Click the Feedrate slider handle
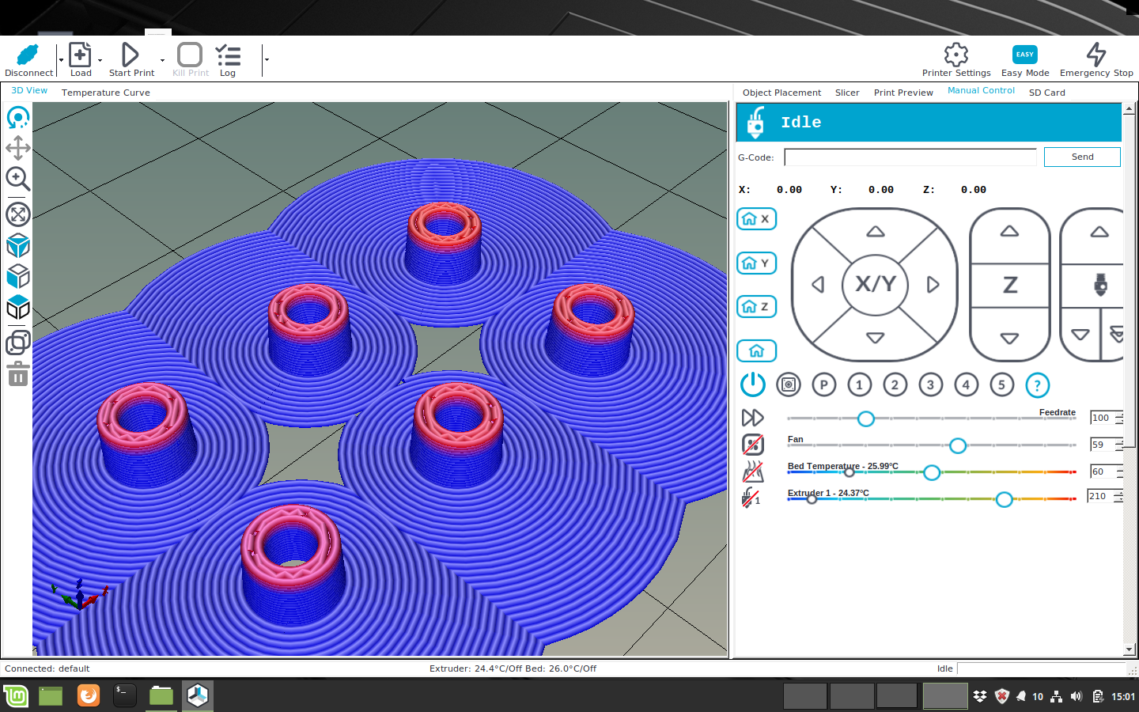This screenshot has width=1139, height=712. tap(866, 418)
